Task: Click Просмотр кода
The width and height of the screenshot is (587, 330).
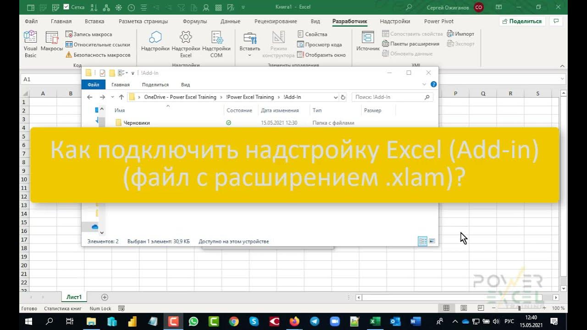Action: 320,44
